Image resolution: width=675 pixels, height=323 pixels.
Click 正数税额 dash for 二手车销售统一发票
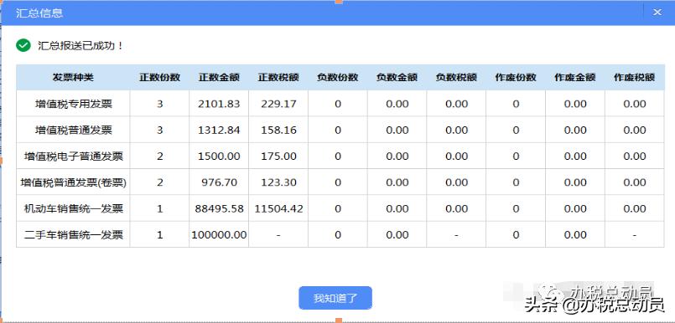(278, 235)
